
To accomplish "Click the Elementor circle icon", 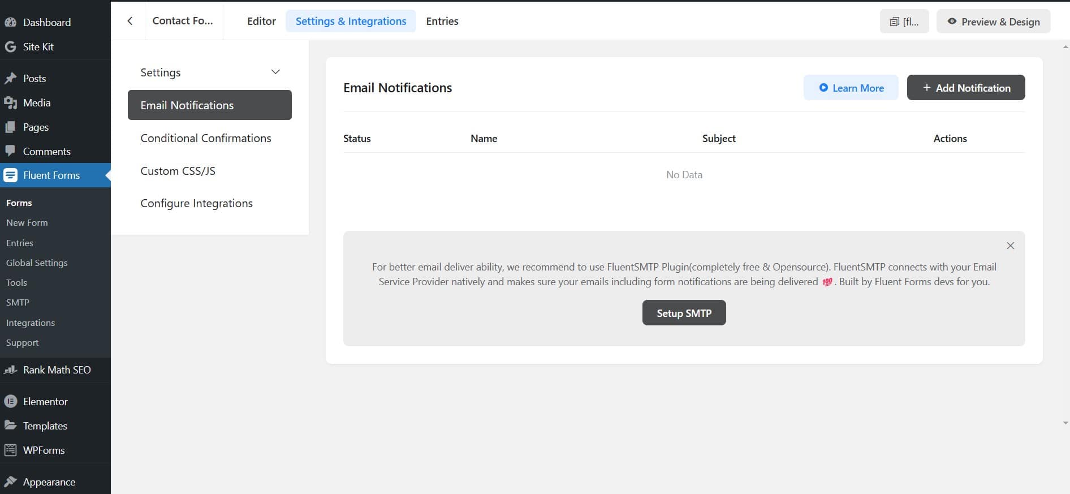I will point(10,401).
